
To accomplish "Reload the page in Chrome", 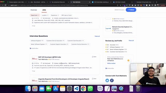I will 5,5.
